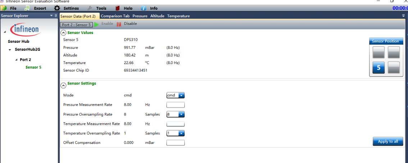408x163 pixels.
Task: Click the chip ID 69334413451
Action: (136, 70)
